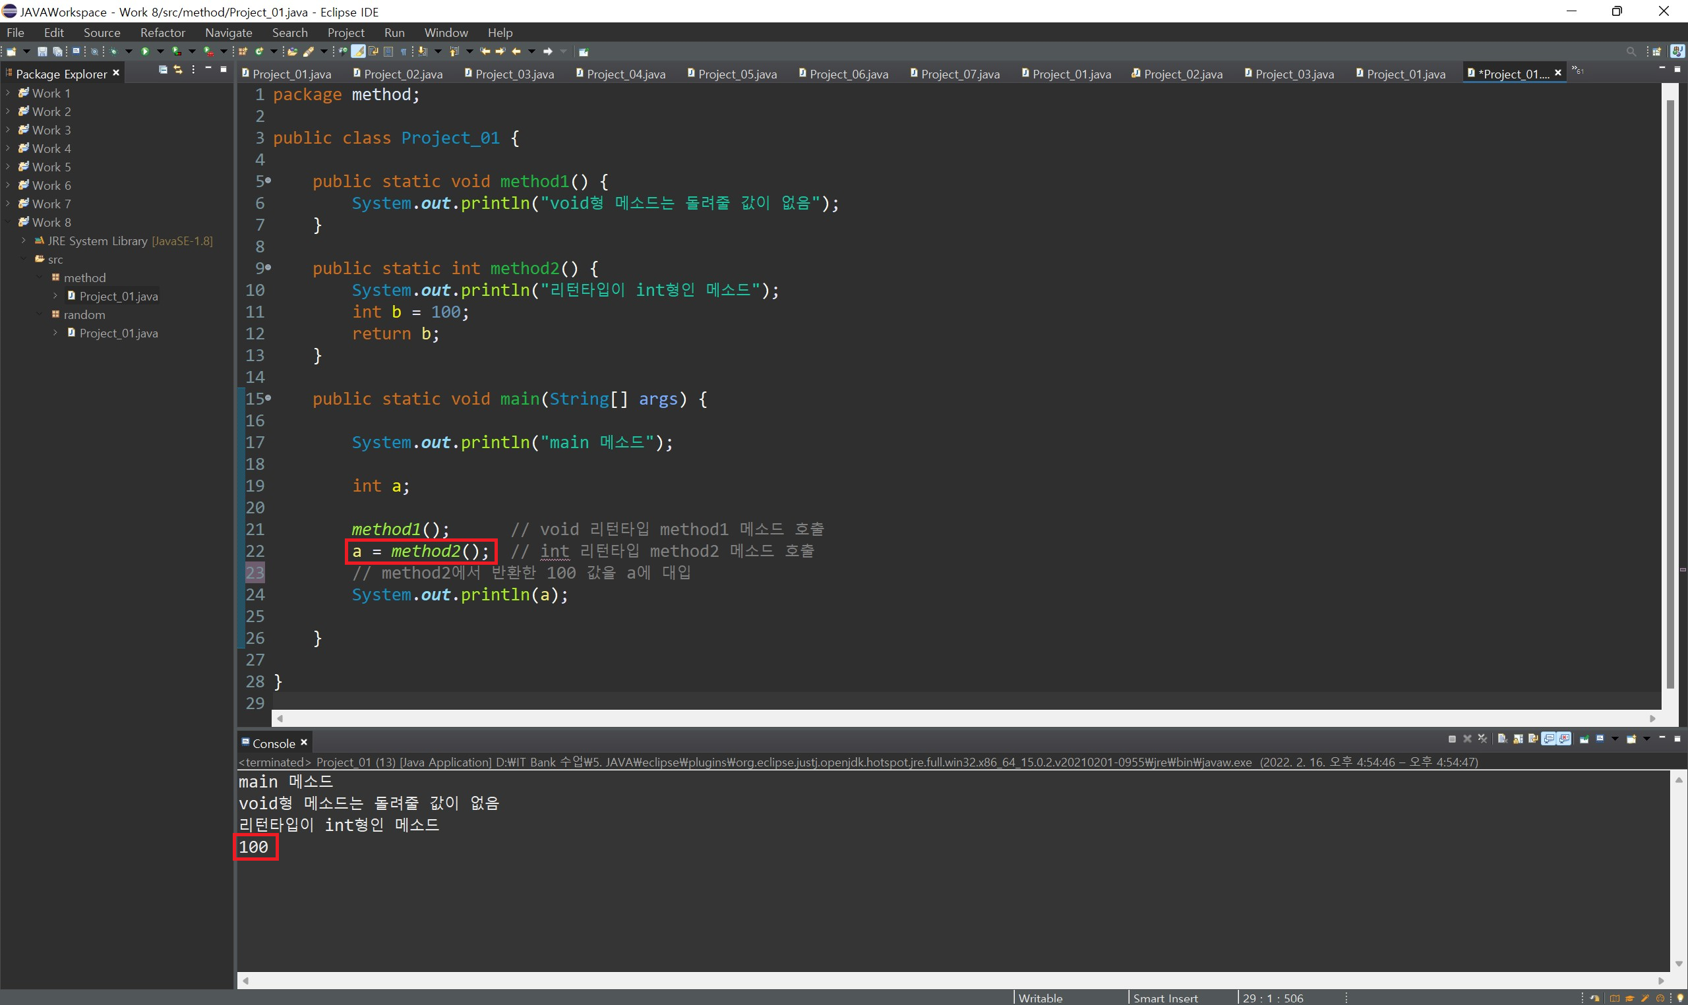
Task: Click Clear Console icon in console toolbar
Action: pos(1501,739)
